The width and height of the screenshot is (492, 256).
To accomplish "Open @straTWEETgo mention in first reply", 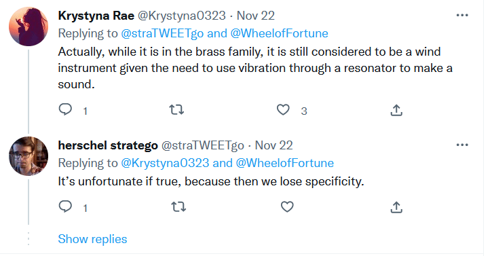I will 162,33.
